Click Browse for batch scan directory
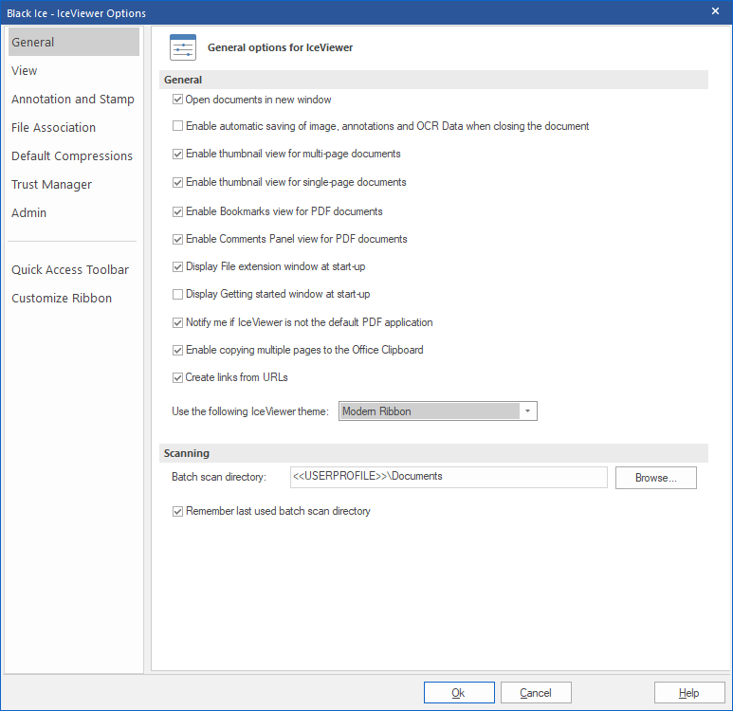 pos(656,478)
